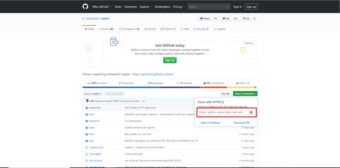
Task: View the 99 contributors
Action: tap(213, 83)
